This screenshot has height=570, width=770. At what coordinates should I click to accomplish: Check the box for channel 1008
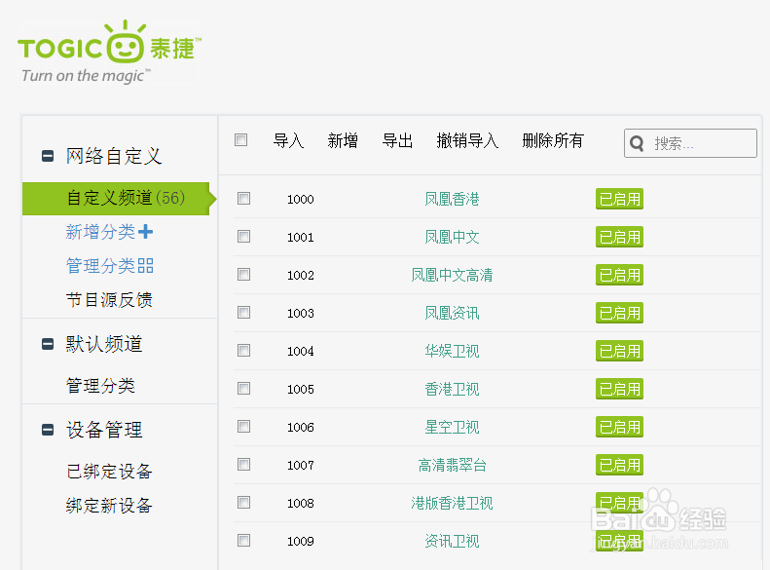243,503
